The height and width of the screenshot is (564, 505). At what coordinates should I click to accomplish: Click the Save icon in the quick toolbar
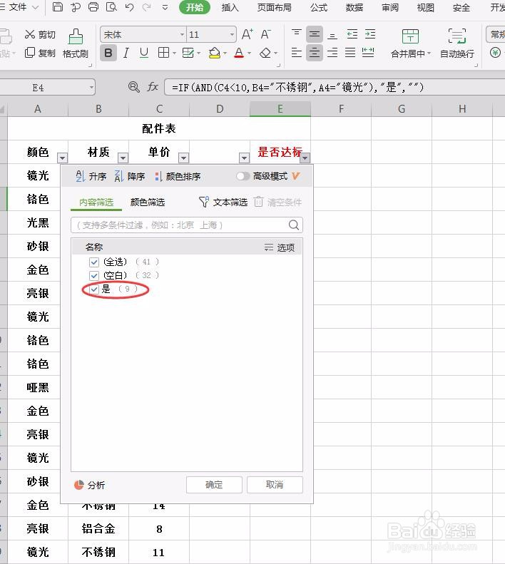[58, 7]
